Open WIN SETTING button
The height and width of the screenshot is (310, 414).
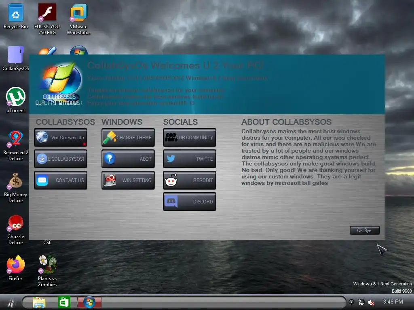coord(128,180)
